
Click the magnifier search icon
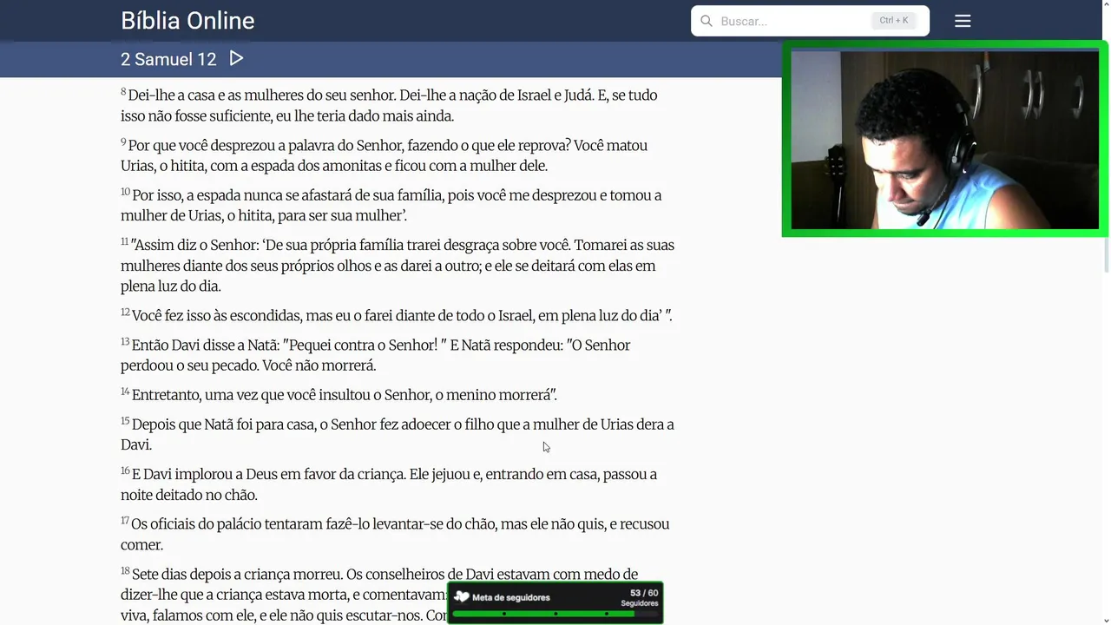click(707, 21)
